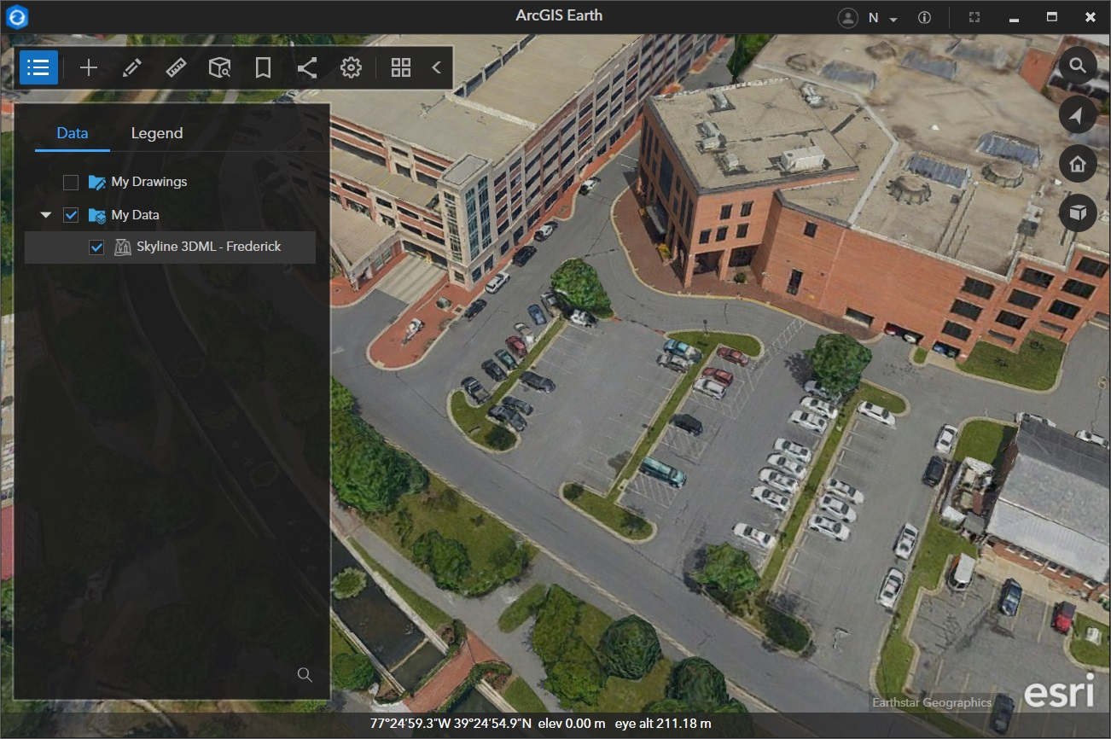Collapse the toolbar with left chevron
The width and height of the screenshot is (1111, 739).
(x=436, y=68)
